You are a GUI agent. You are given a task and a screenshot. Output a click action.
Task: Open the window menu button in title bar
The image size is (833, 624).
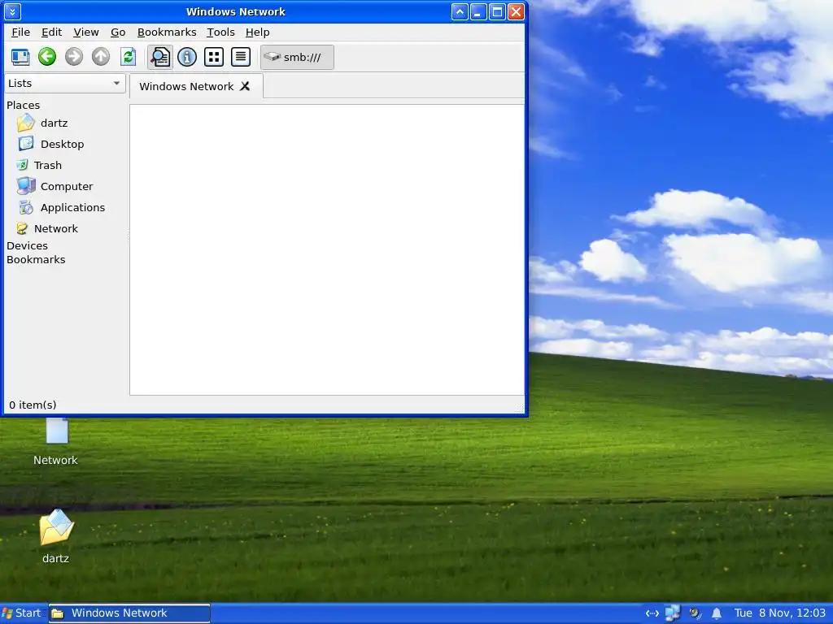[12, 11]
